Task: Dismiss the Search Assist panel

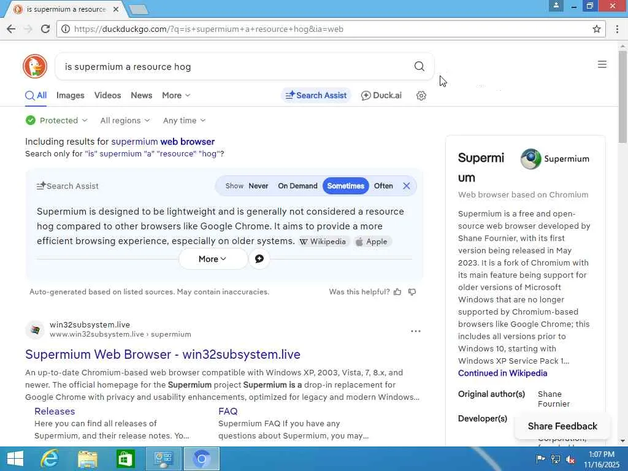Action: pyautogui.click(x=406, y=186)
